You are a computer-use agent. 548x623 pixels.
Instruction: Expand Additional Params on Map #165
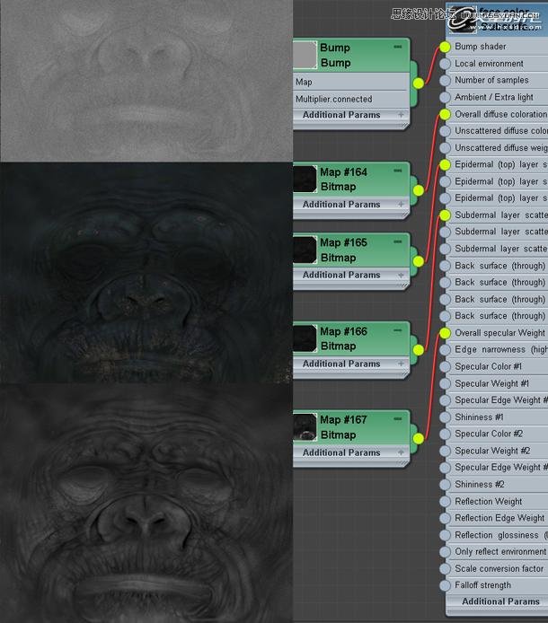pyautogui.click(x=401, y=275)
